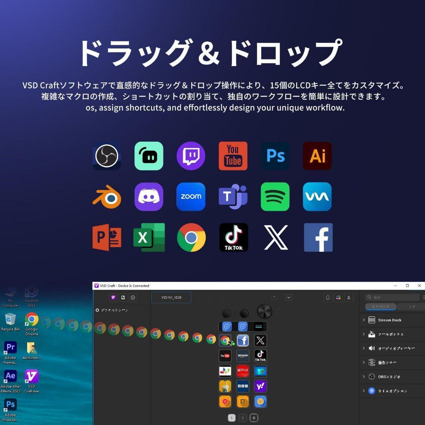This screenshot has width=425, height=425.
Task: Select the VSD N1_1D29 device tab
Action: point(171,297)
